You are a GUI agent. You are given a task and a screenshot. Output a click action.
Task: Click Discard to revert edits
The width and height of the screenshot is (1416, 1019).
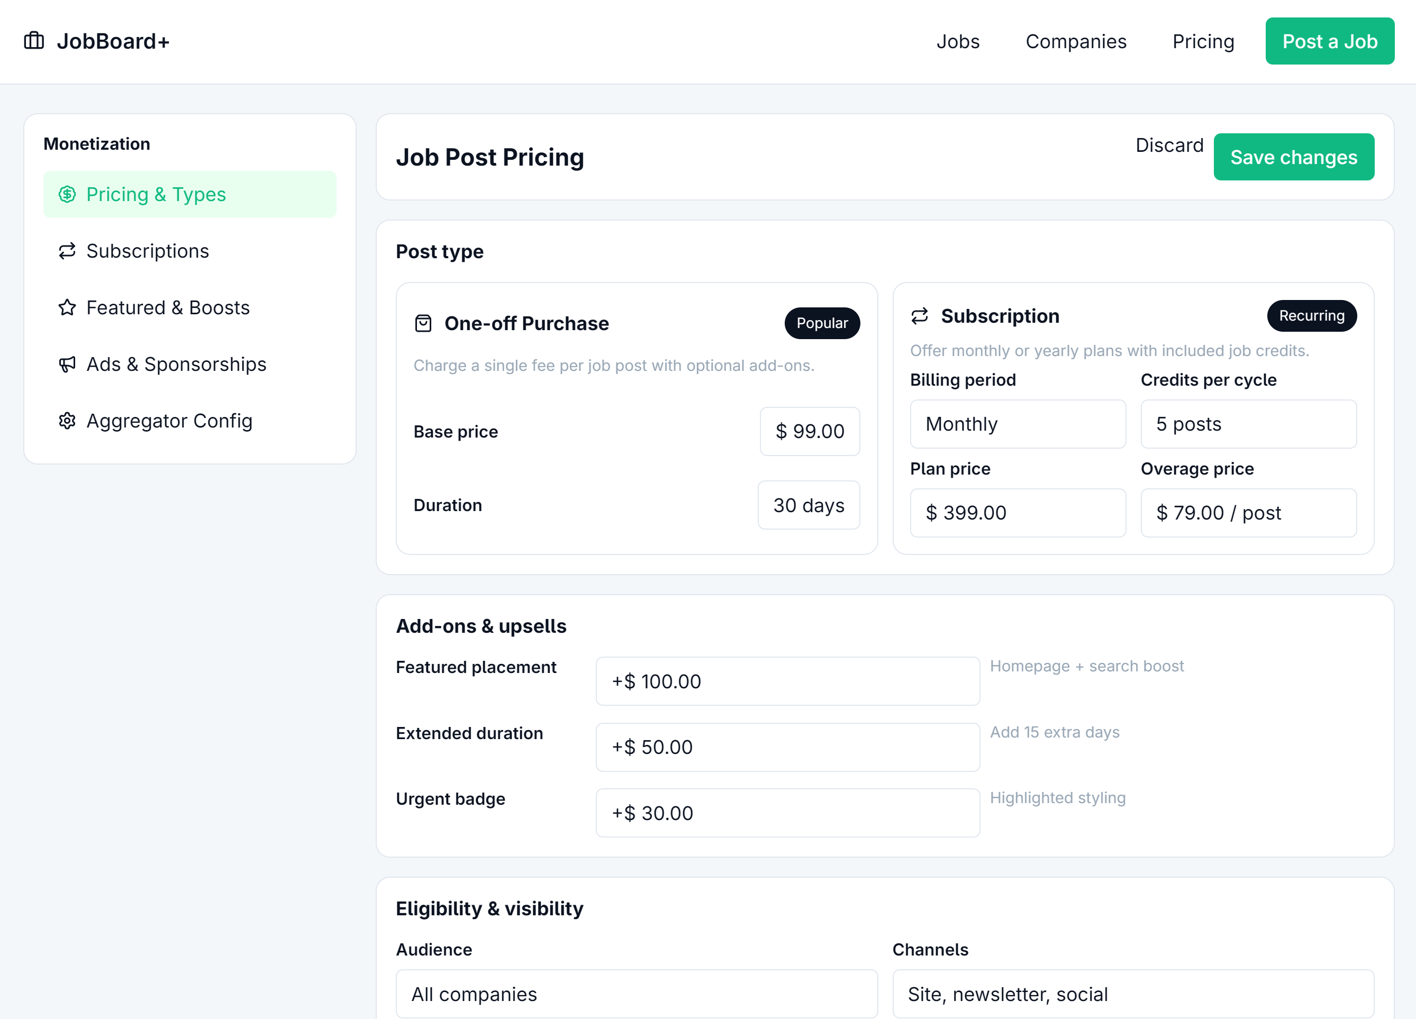tap(1169, 145)
